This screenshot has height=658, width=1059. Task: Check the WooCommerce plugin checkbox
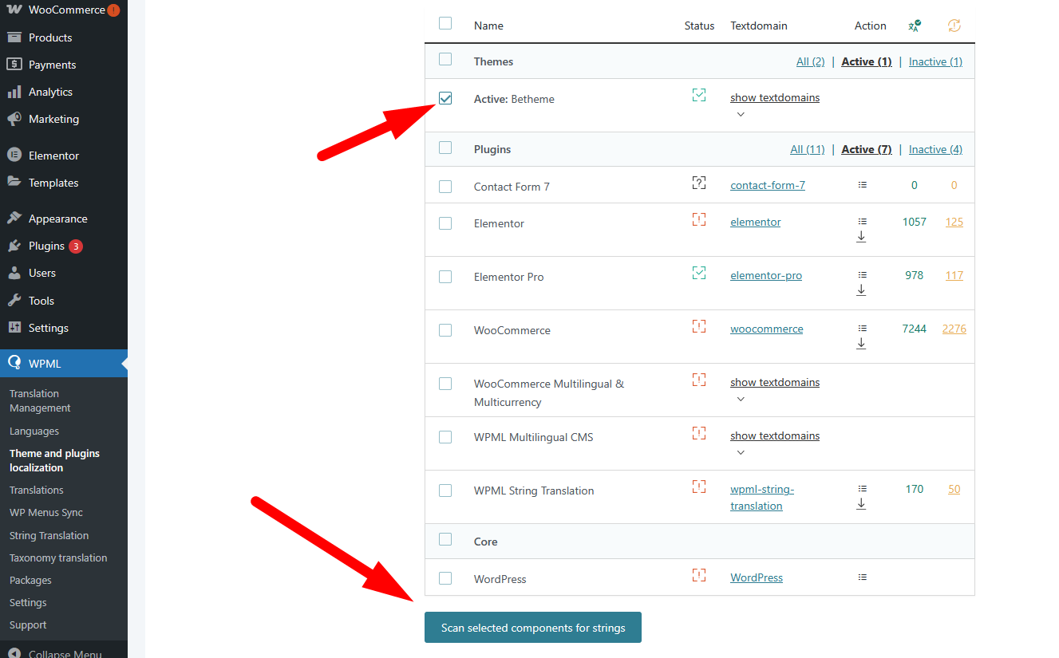click(445, 330)
